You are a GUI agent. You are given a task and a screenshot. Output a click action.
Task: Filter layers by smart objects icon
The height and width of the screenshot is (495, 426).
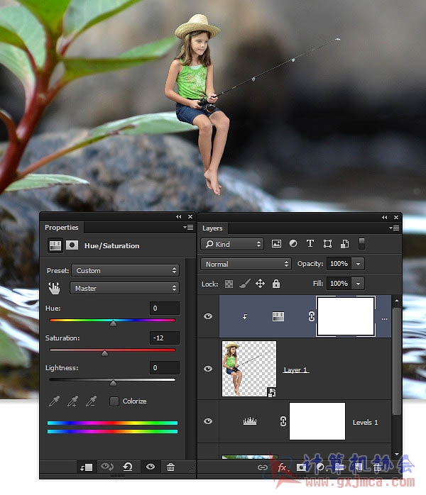[345, 244]
